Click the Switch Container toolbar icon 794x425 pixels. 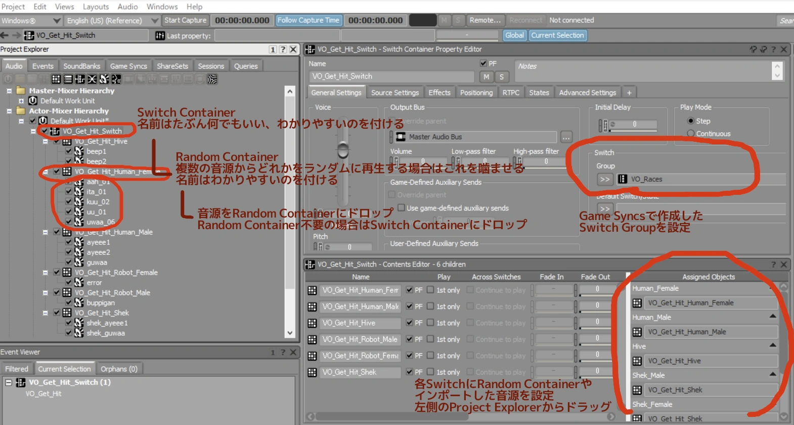click(x=80, y=79)
